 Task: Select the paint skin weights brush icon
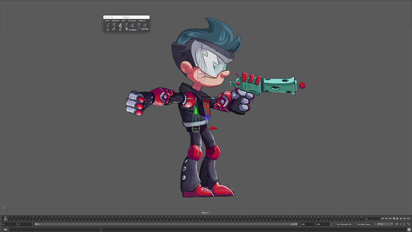(x=114, y=29)
